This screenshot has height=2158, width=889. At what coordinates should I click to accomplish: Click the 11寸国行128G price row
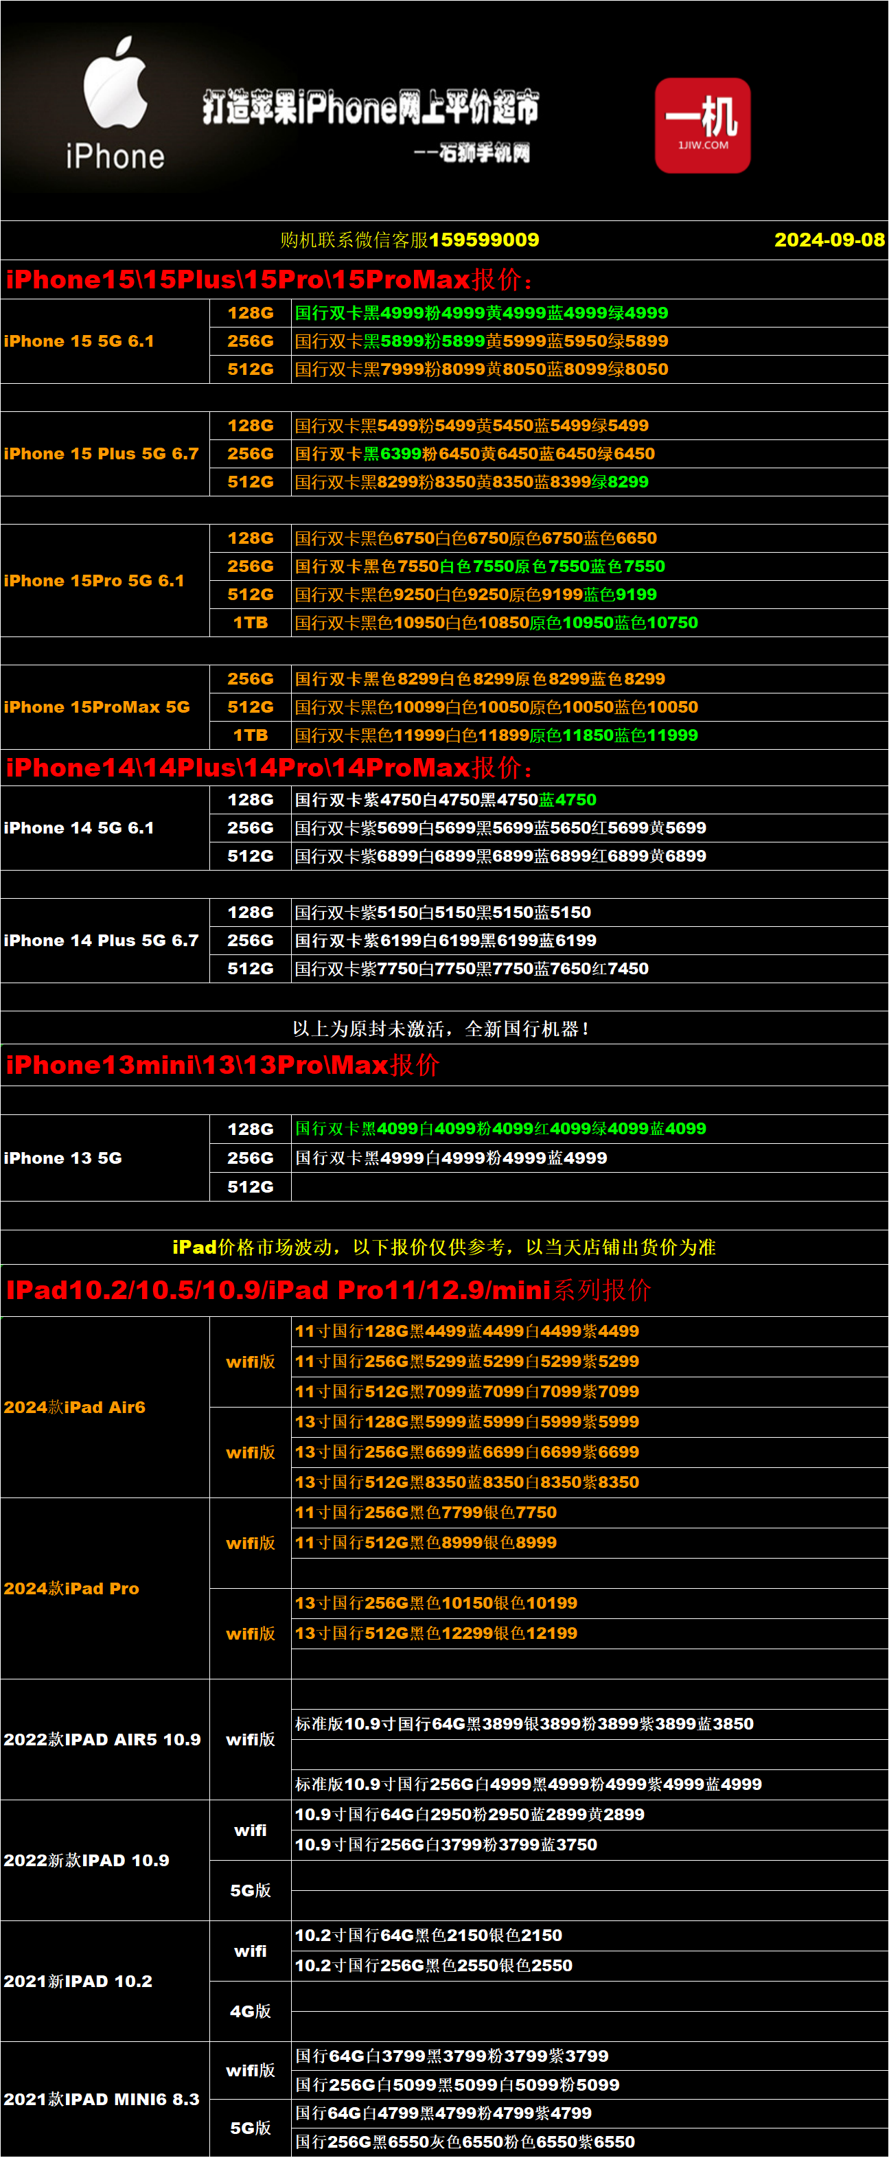click(x=589, y=1331)
